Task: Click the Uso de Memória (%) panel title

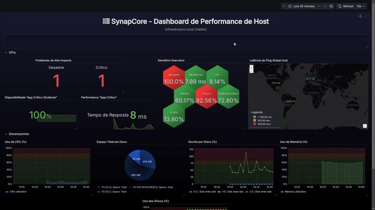Action: click(294, 142)
